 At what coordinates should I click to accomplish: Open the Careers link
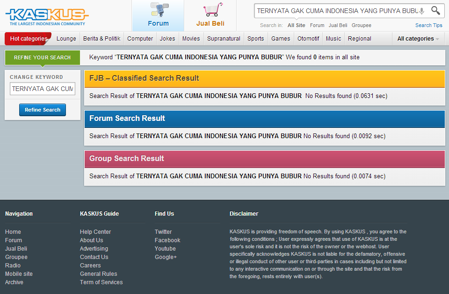point(90,266)
